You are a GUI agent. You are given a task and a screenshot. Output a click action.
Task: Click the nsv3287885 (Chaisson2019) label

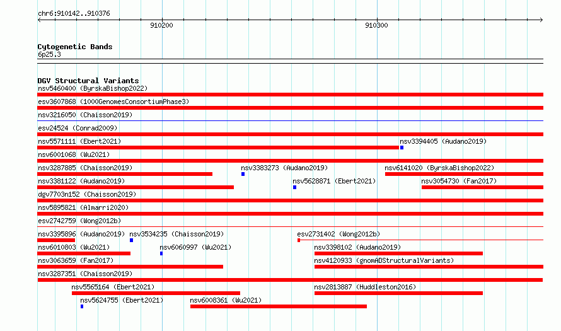85,168
